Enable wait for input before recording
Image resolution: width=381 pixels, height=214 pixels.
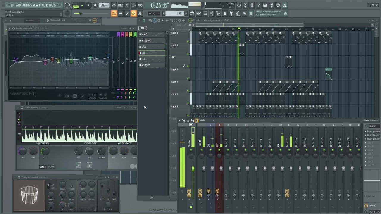click(x=121, y=5)
